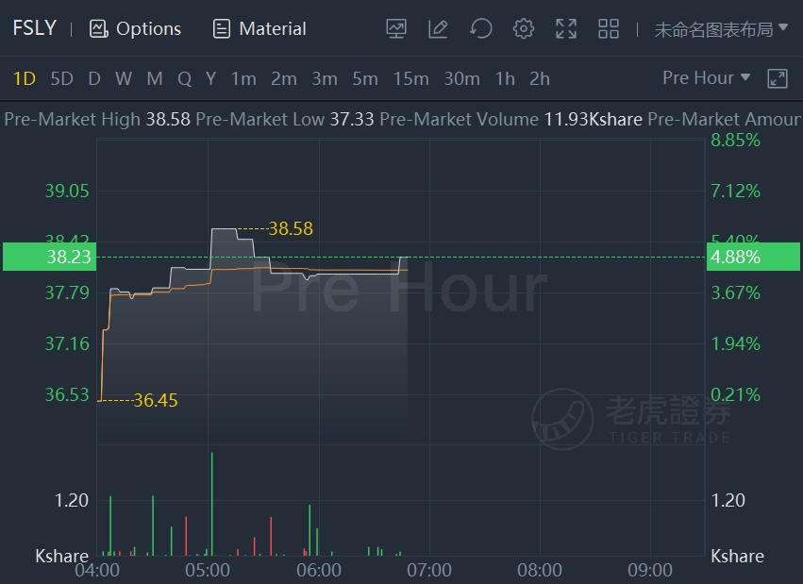
Task: Select the 1D timeframe tab
Action: 25,79
